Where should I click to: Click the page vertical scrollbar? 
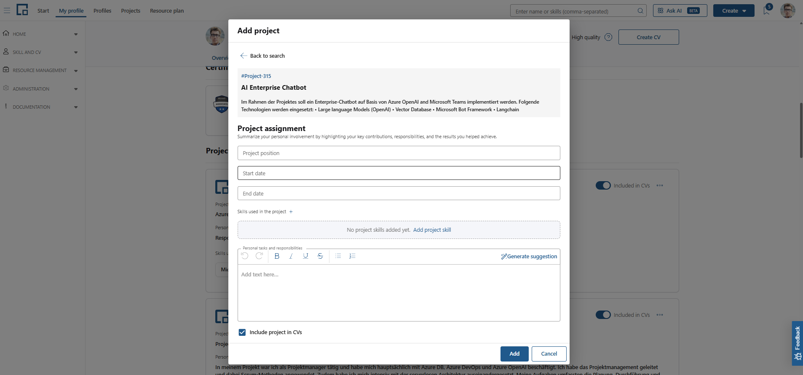click(801, 131)
